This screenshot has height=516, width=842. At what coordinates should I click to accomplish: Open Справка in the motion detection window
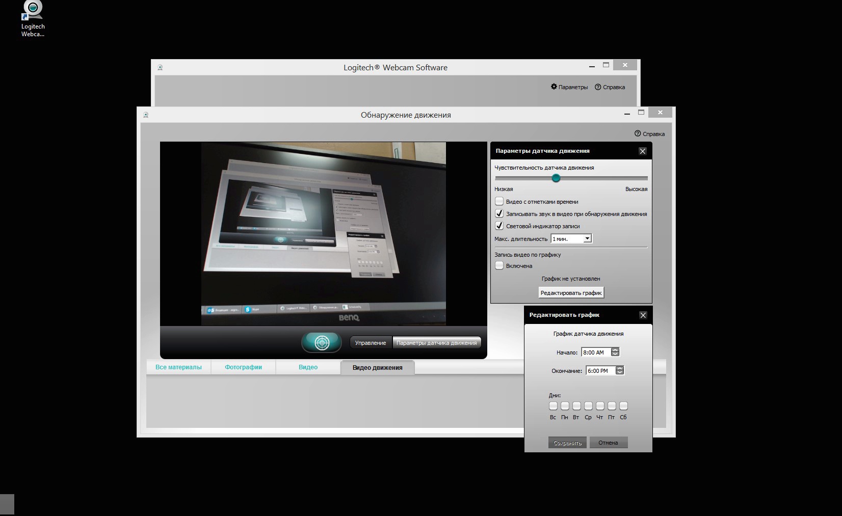(649, 134)
